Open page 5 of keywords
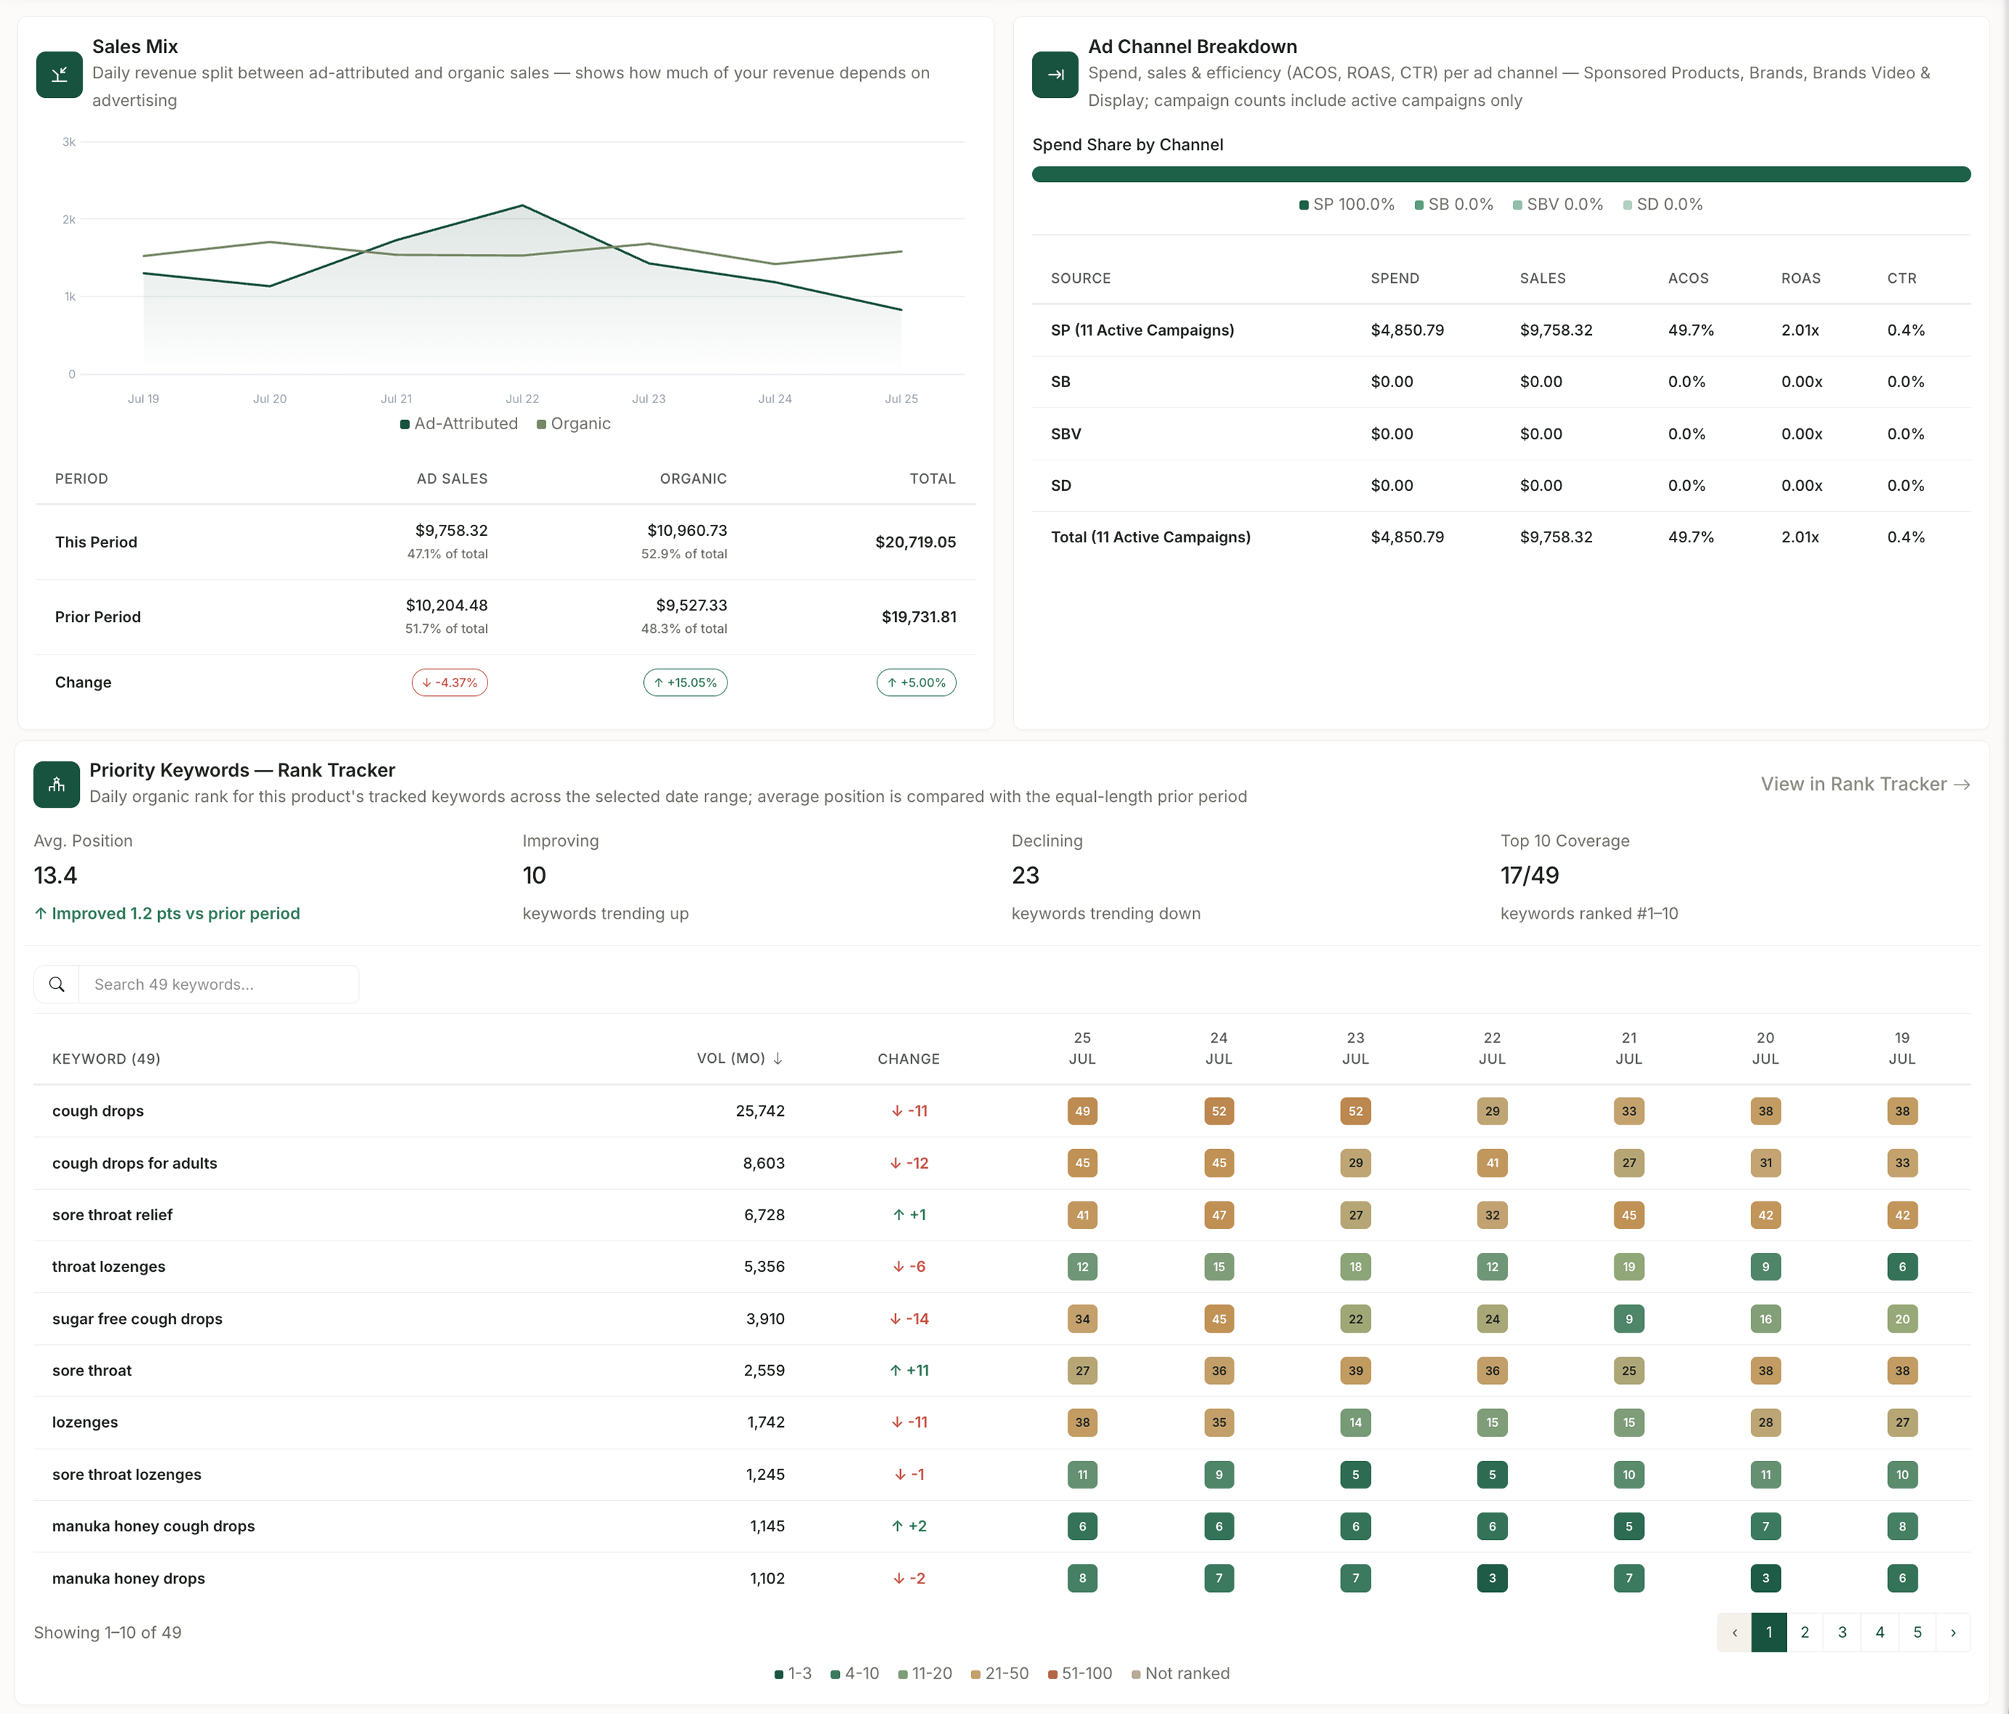Screen dimensions: 2009x1714 point(1917,1633)
